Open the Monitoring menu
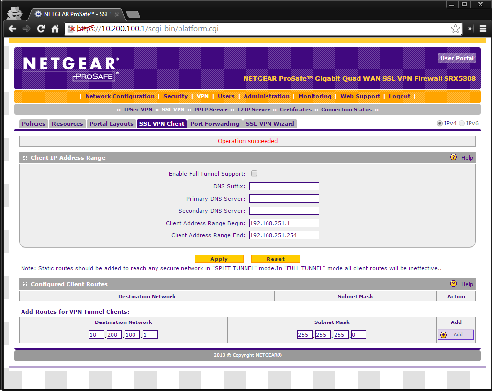Viewport: 492px width, 391px height. [315, 96]
